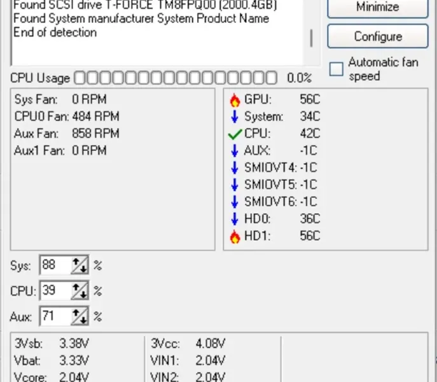This screenshot has width=437, height=382.
Task: Click the 3Vsb 3.38V voltage reading
Action: click(x=52, y=343)
